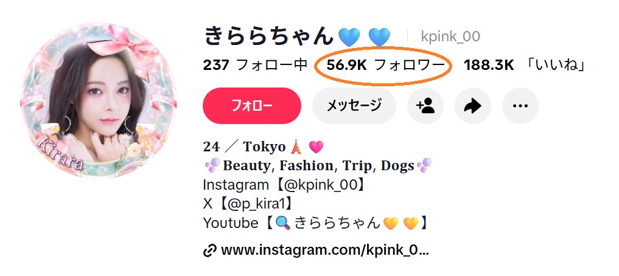Follow the account with フォロー button
The height and width of the screenshot is (276, 619).
(252, 106)
